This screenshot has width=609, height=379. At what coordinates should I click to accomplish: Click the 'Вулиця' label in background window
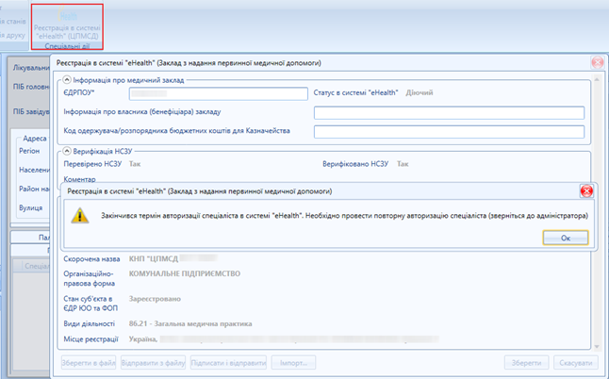(x=31, y=207)
